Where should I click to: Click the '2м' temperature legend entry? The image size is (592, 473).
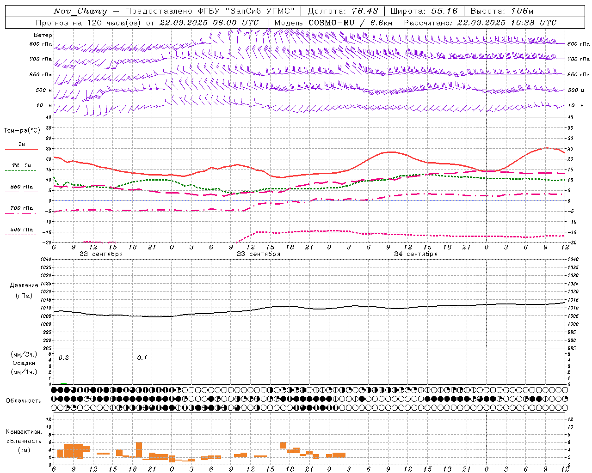(22, 145)
